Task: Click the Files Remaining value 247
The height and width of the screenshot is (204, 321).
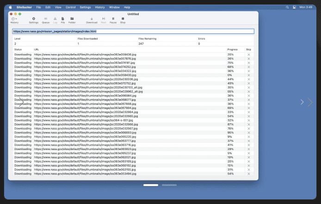Action: (141, 44)
